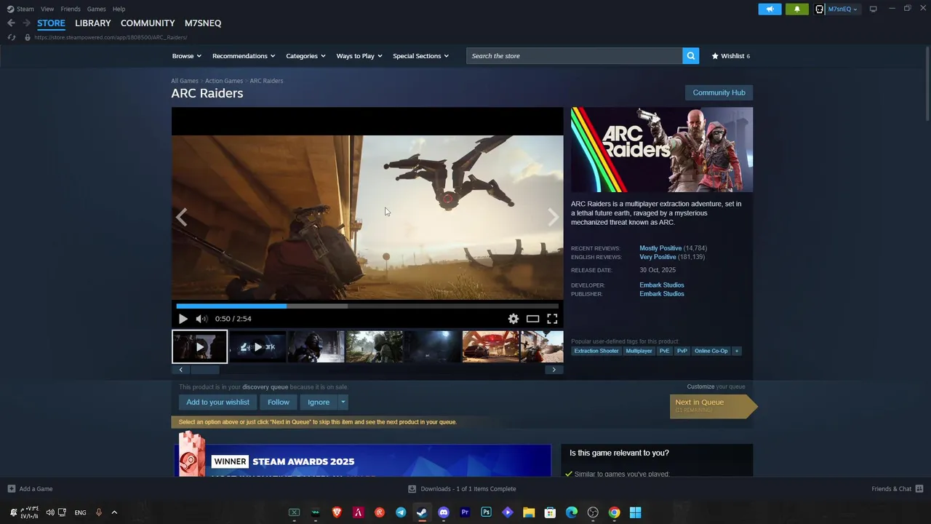Image resolution: width=931 pixels, height=524 pixels.
Task: Open File Explorer folder from taskbar
Action: (x=529, y=512)
